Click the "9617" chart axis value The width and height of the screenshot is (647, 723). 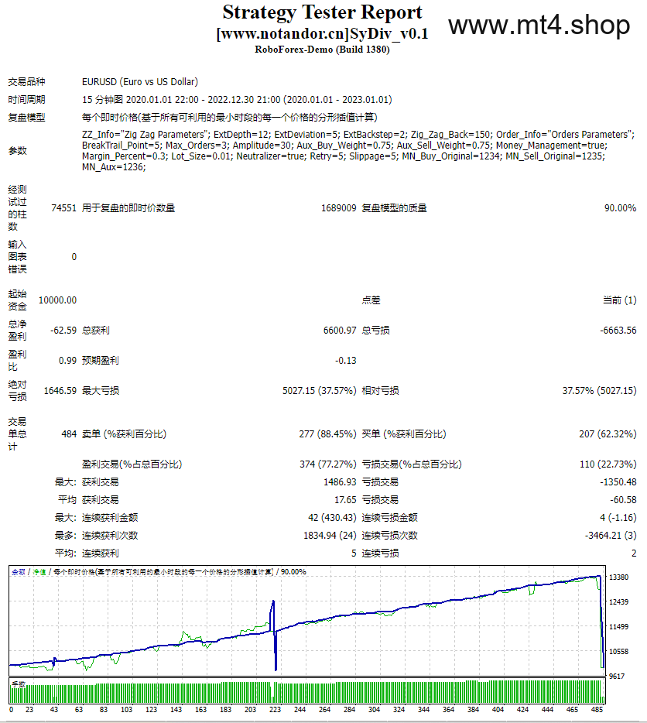click(x=617, y=677)
